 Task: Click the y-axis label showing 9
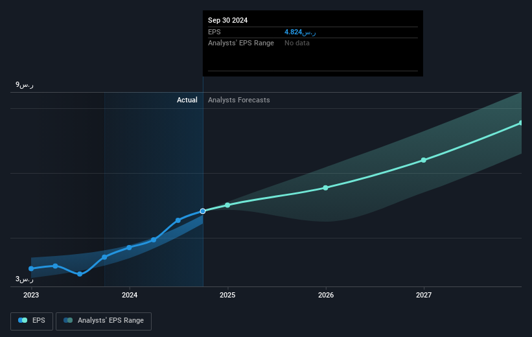25,84
